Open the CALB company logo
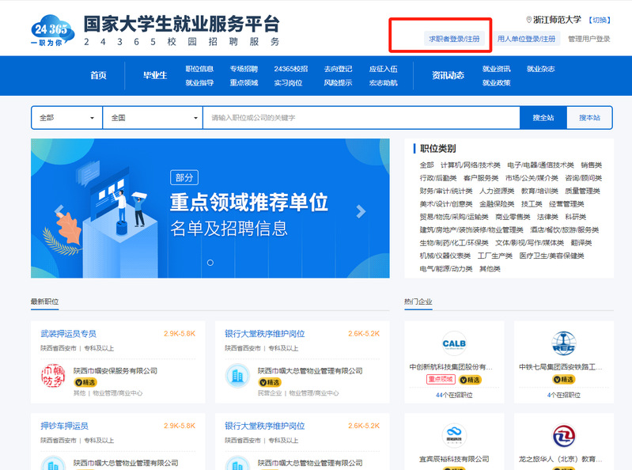The width and height of the screenshot is (632, 470). pos(454,343)
